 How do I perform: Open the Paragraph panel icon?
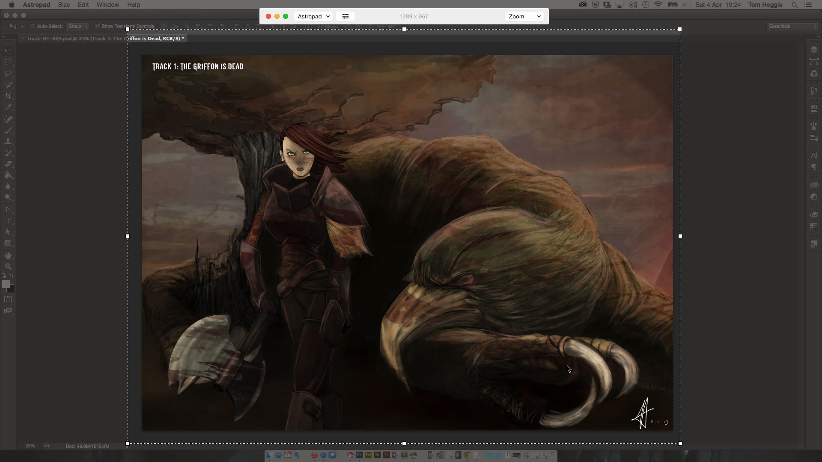[814, 167]
